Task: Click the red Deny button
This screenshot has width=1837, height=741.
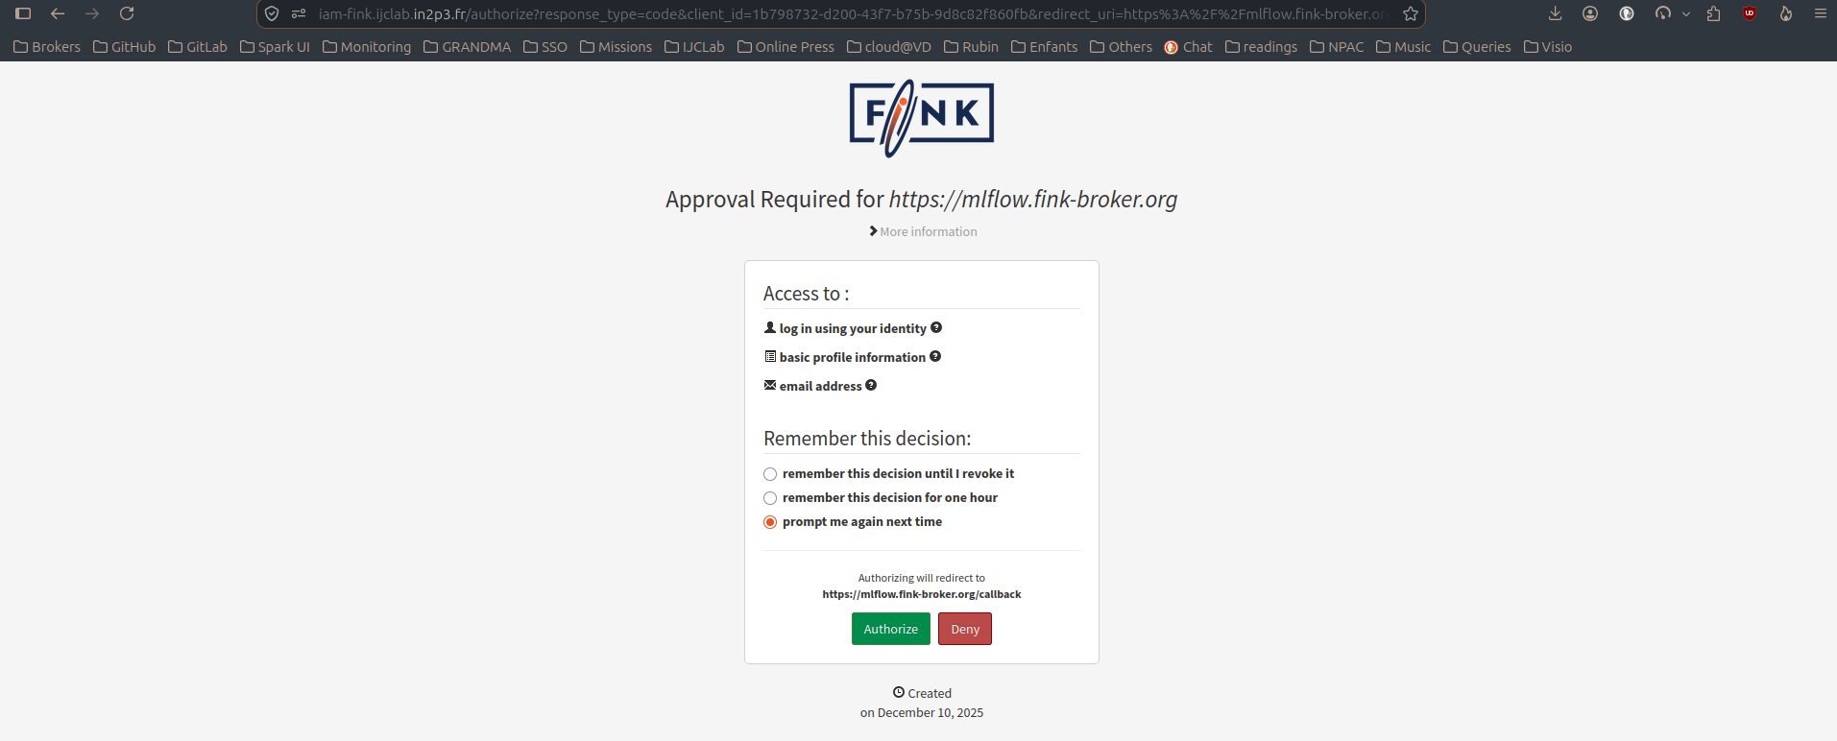Action: pyautogui.click(x=965, y=629)
